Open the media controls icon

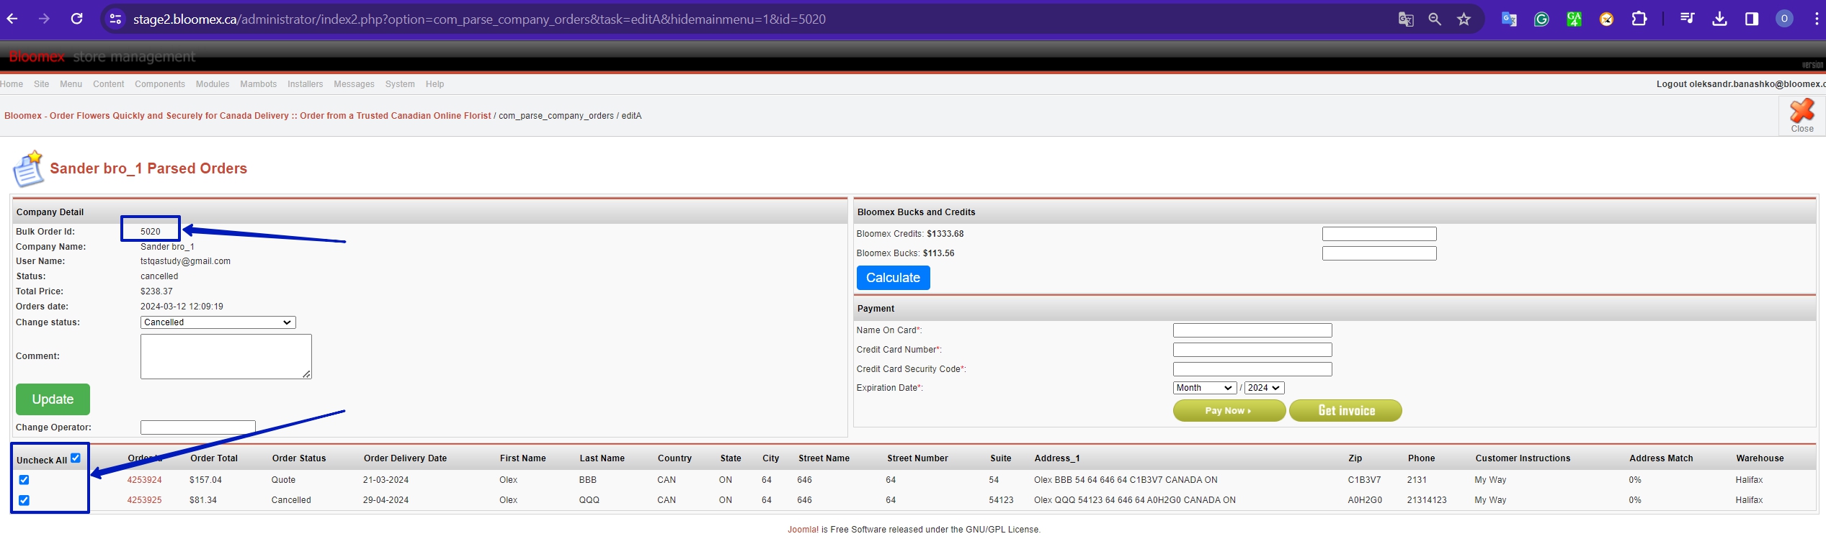(x=1687, y=19)
